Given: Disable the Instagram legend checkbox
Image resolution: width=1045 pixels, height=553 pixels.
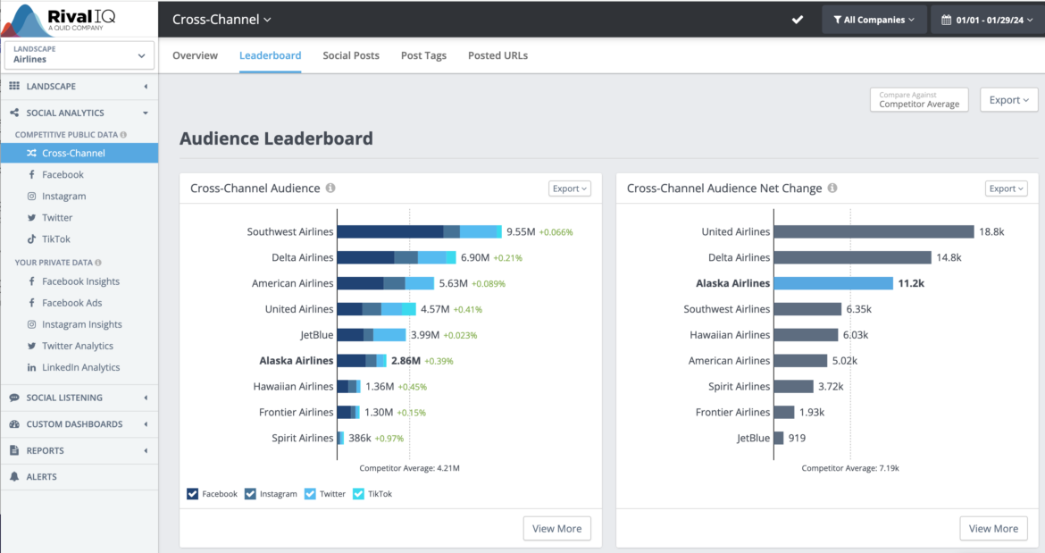Looking at the screenshot, I should click(250, 493).
